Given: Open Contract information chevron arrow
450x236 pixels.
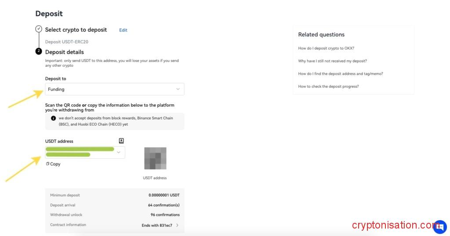Looking at the screenshot, I should tap(177, 225).
